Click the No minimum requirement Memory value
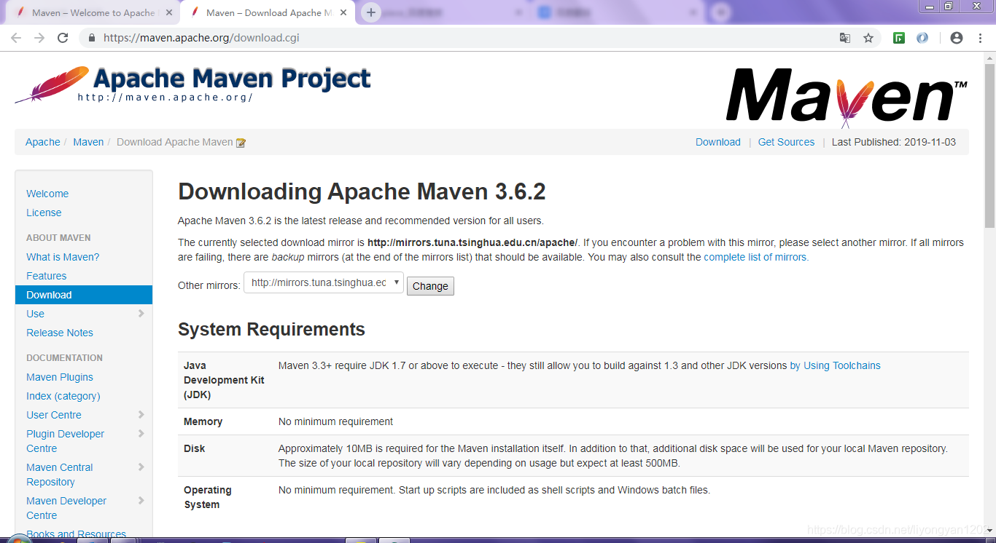 coord(335,421)
